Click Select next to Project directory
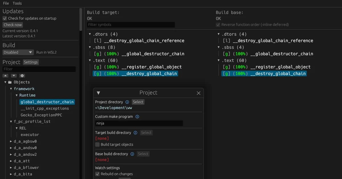The image size is (342, 179). (x=138, y=102)
